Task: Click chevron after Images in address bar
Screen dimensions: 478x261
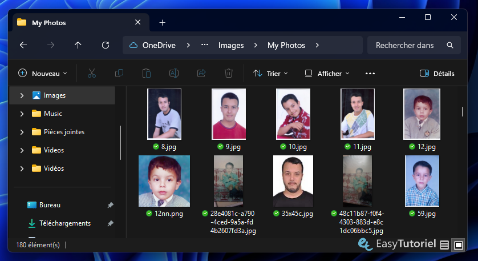Action: point(256,45)
